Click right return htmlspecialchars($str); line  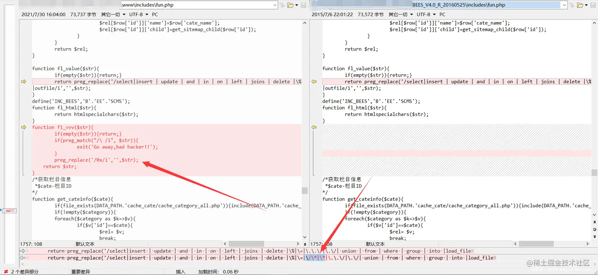(x=387, y=114)
